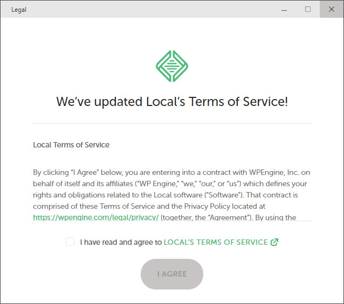The image size is (344, 304).
Task: Click the 'Legal' window title text
Action: pos(19,10)
